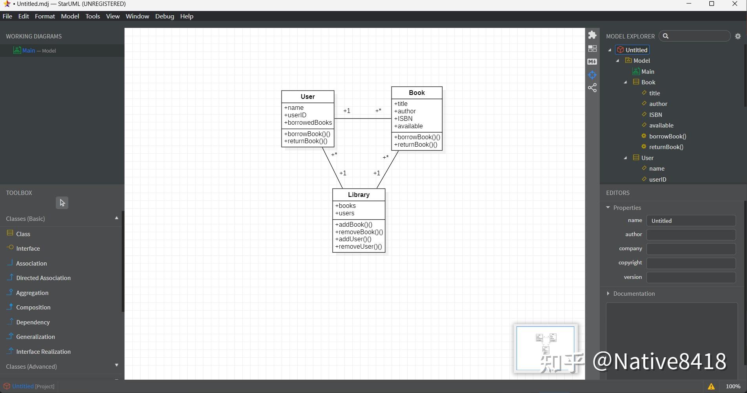Select the userID attribute under User

[658, 179]
